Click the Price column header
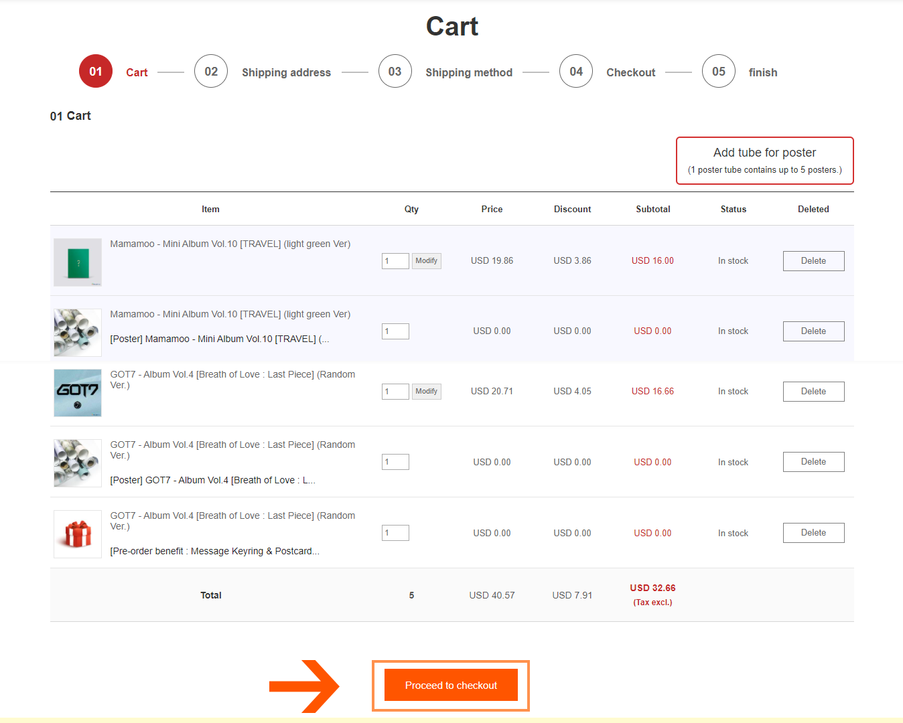Image resolution: width=903 pixels, height=723 pixels. 492,209
